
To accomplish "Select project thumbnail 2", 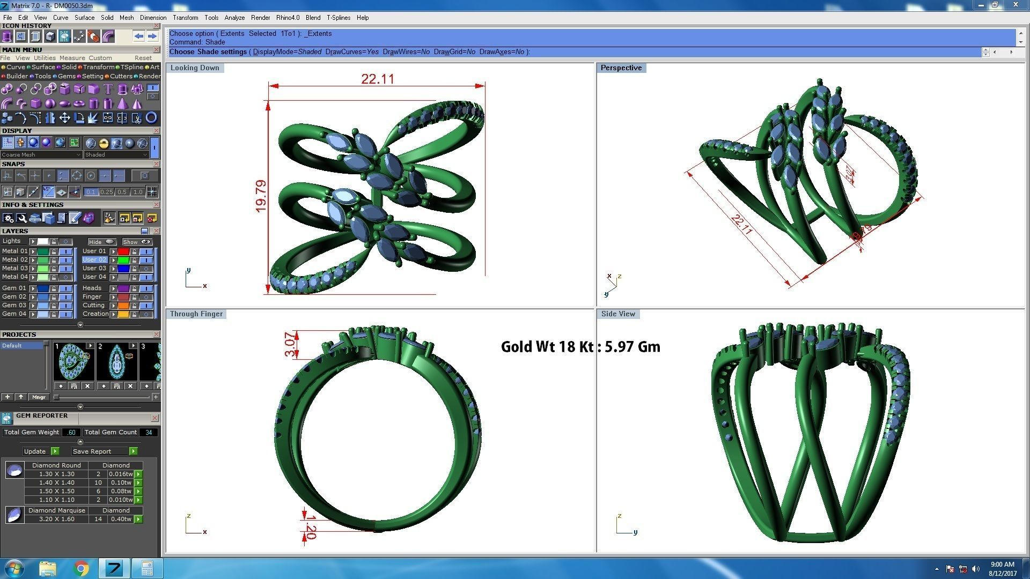I will pos(117,362).
